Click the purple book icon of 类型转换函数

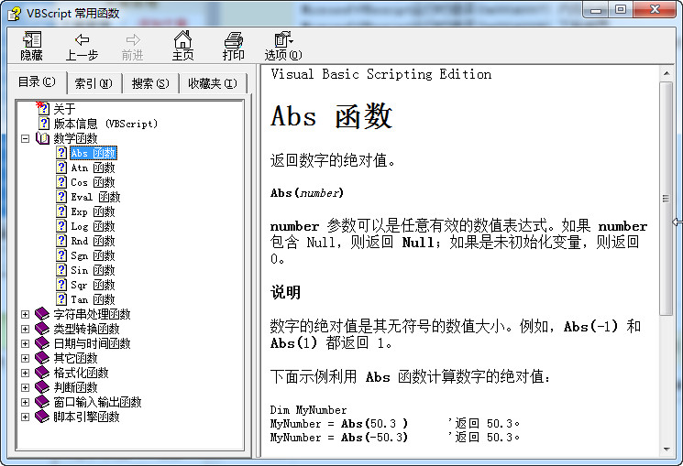pyautogui.click(x=42, y=329)
